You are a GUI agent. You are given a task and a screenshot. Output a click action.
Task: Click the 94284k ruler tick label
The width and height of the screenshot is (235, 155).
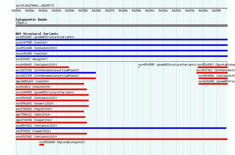70,11
